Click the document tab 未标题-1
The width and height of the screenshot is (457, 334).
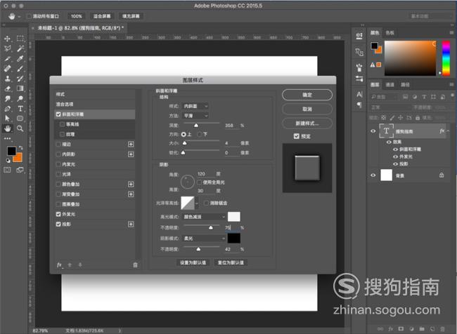(81, 28)
